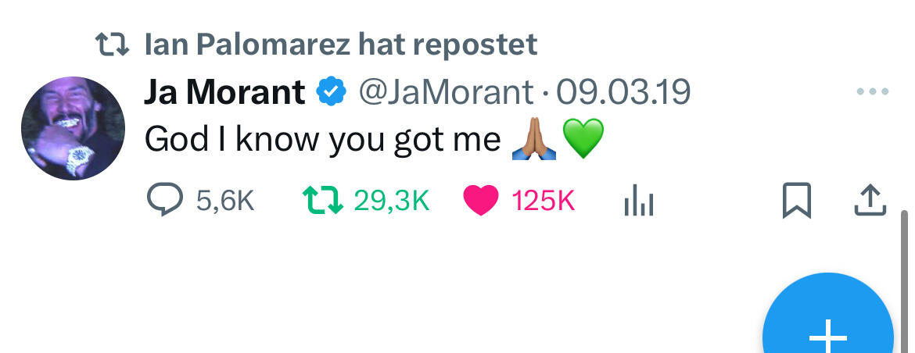Click the 125K likes count
915x353 pixels.
544,201
